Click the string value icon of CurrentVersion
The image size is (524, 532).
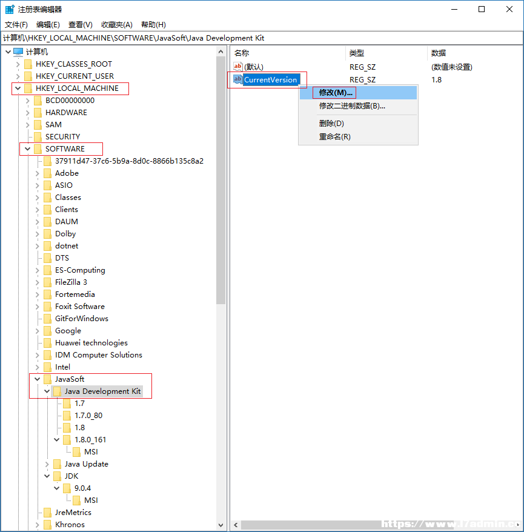[x=237, y=79]
